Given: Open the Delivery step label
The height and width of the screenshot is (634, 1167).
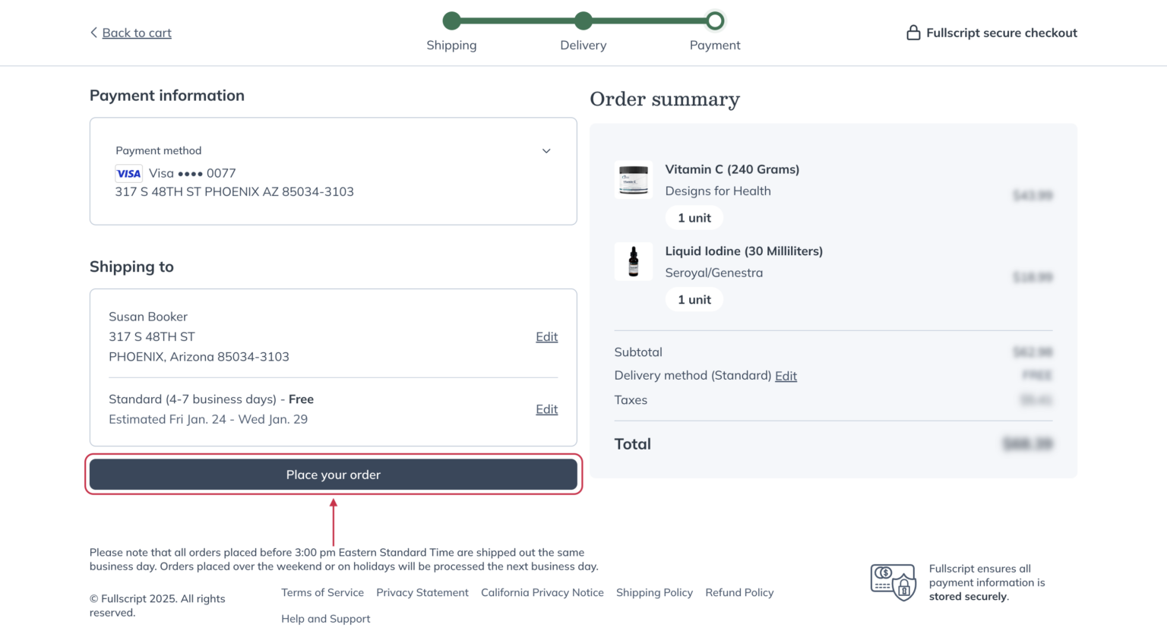Looking at the screenshot, I should click(583, 45).
